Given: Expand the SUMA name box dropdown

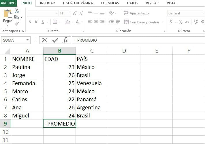Looking at the screenshot, I should (27, 40).
